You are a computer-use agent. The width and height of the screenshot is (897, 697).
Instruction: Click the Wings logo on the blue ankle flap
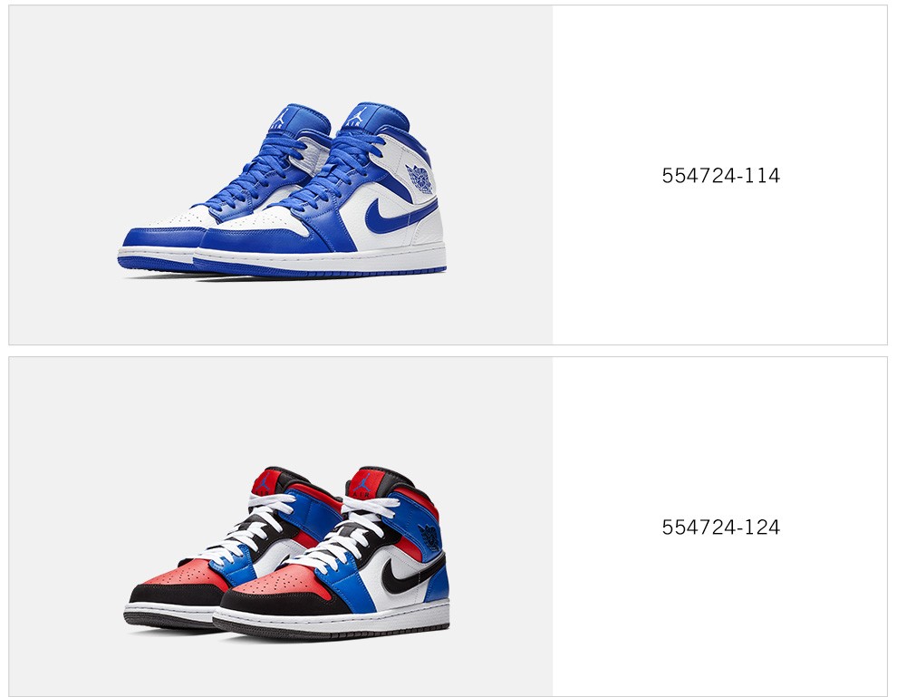coord(430,537)
